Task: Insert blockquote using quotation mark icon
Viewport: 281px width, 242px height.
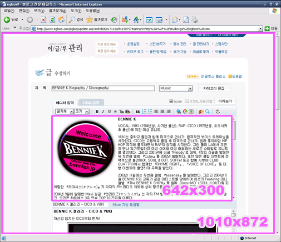Action: coord(137,112)
